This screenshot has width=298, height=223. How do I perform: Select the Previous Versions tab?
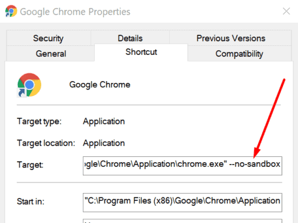coord(231,38)
